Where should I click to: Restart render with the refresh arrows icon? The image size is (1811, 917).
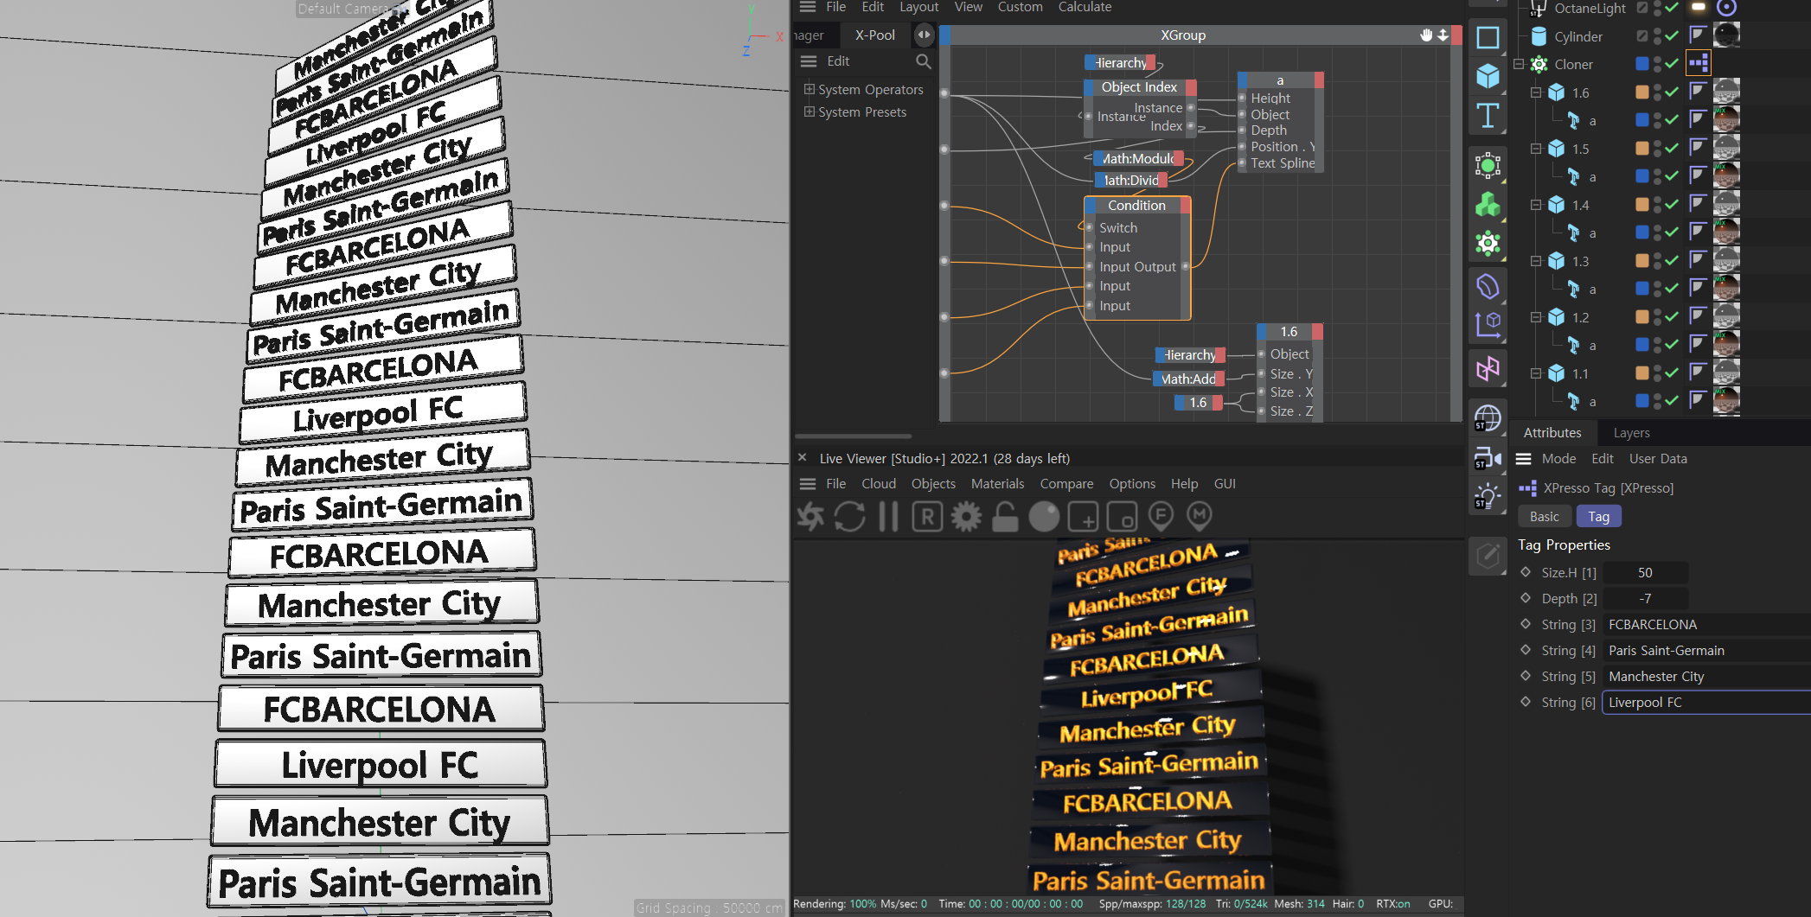849,517
